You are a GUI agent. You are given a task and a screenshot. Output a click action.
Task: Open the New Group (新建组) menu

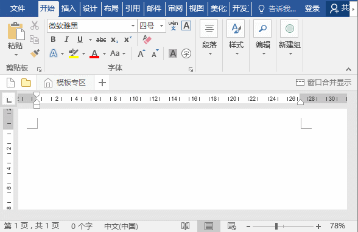point(290,38)
